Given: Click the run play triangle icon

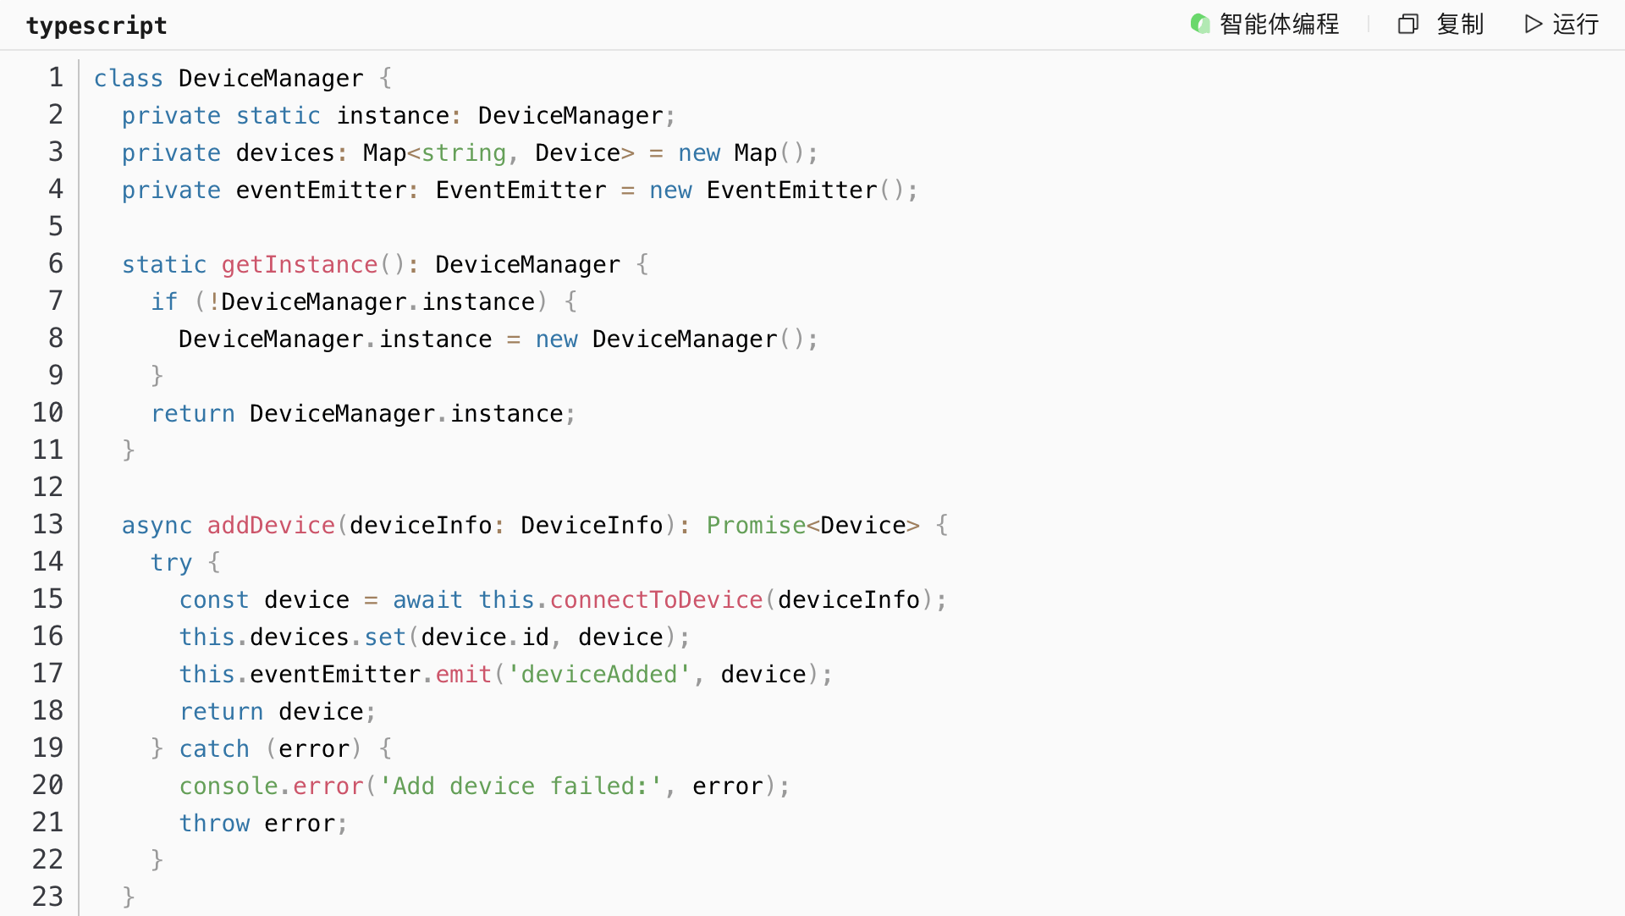Looking at the screenshot, I should click(1533, 24).
